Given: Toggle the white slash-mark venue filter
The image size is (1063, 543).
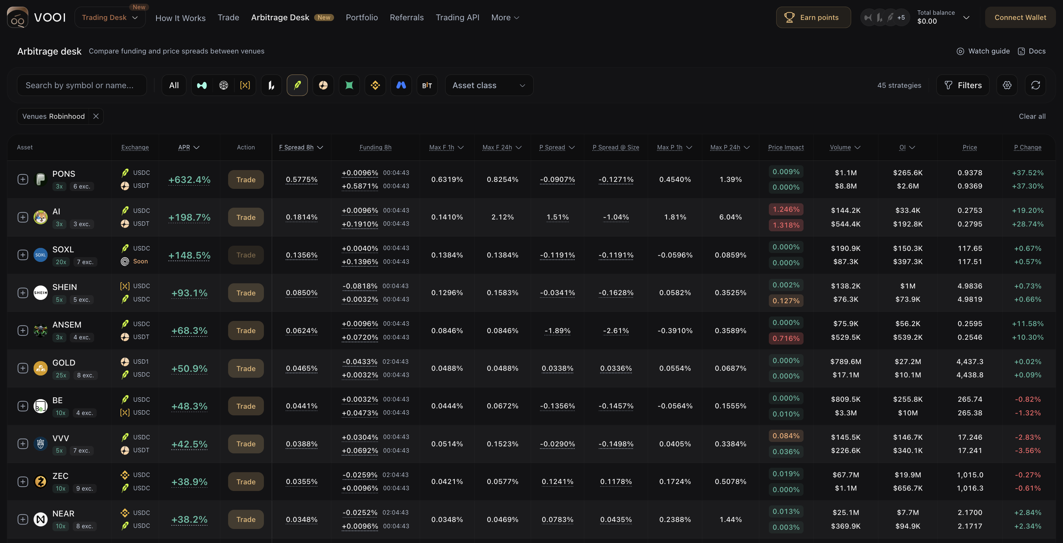Looking at the screenshot, I should pos(272,85).
